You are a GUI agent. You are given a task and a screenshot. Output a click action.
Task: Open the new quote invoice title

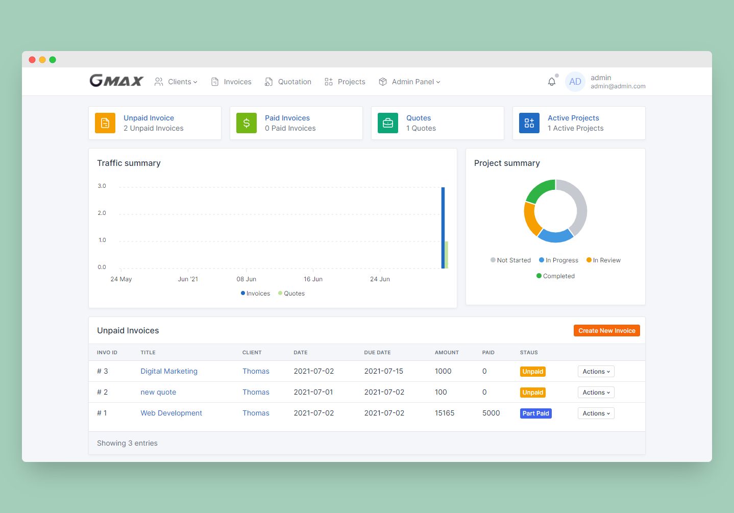pos(158,392)
